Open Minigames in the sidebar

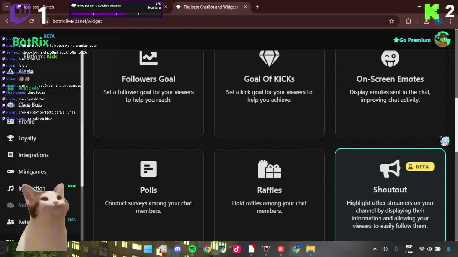point(32,172)
